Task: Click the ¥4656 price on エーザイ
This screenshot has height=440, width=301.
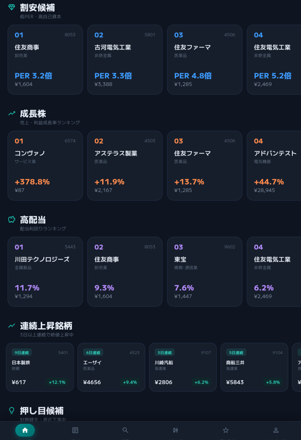Action: click(x=92, y=382)
